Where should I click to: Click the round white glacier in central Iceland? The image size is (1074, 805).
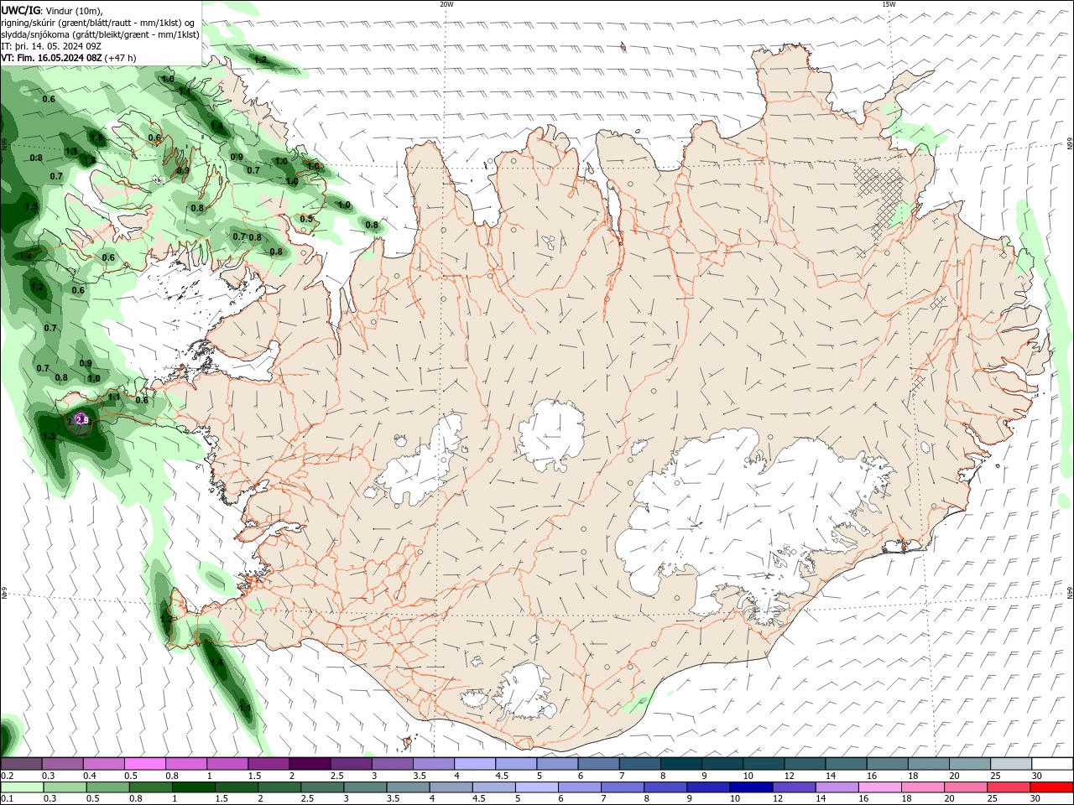click(x=551, y=436)
